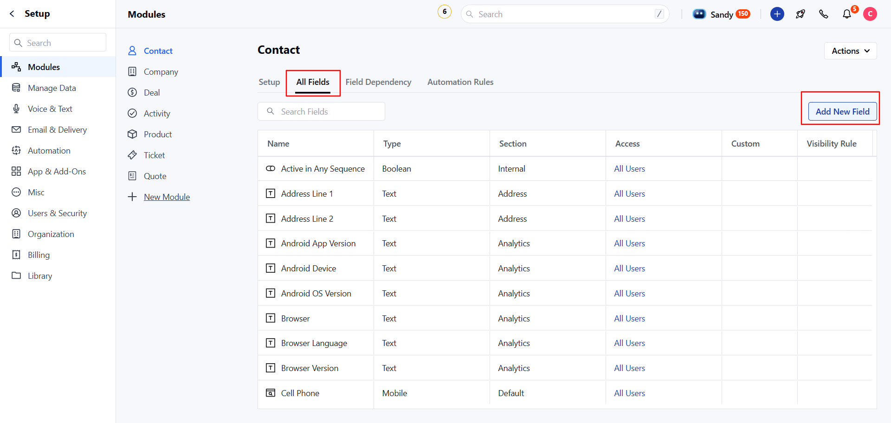Screen dimensions: 891x423
Task: Click the Name column header
Action: click(x=278, y=143)
